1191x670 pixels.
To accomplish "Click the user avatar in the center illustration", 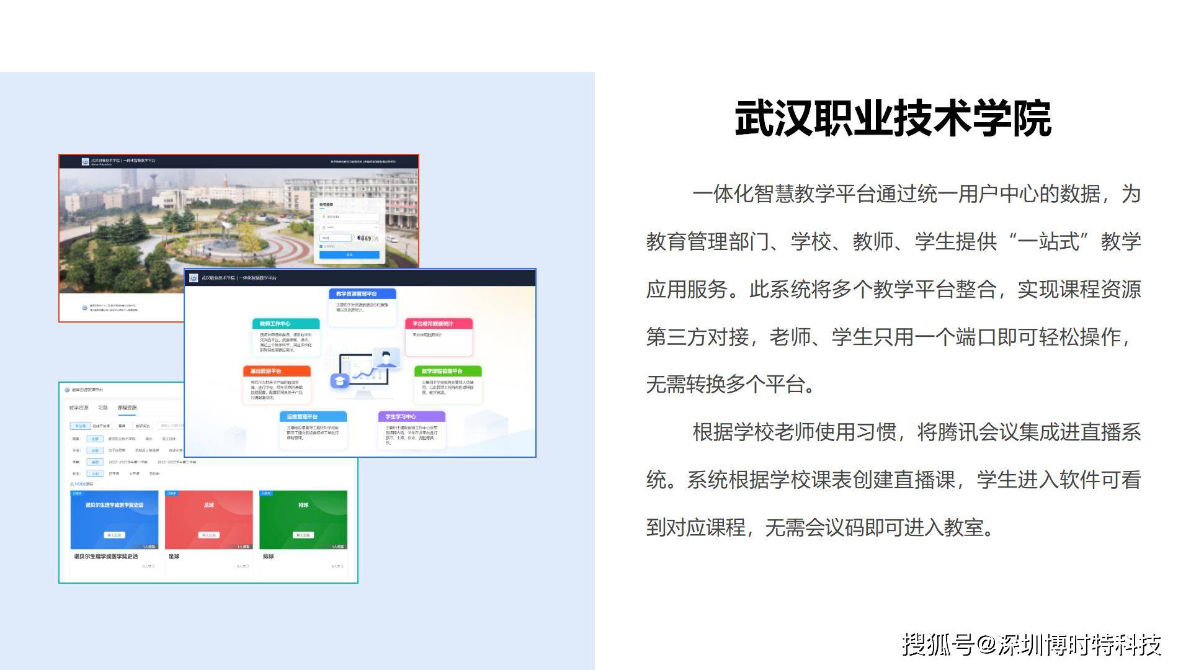I will tap(386, 359).
